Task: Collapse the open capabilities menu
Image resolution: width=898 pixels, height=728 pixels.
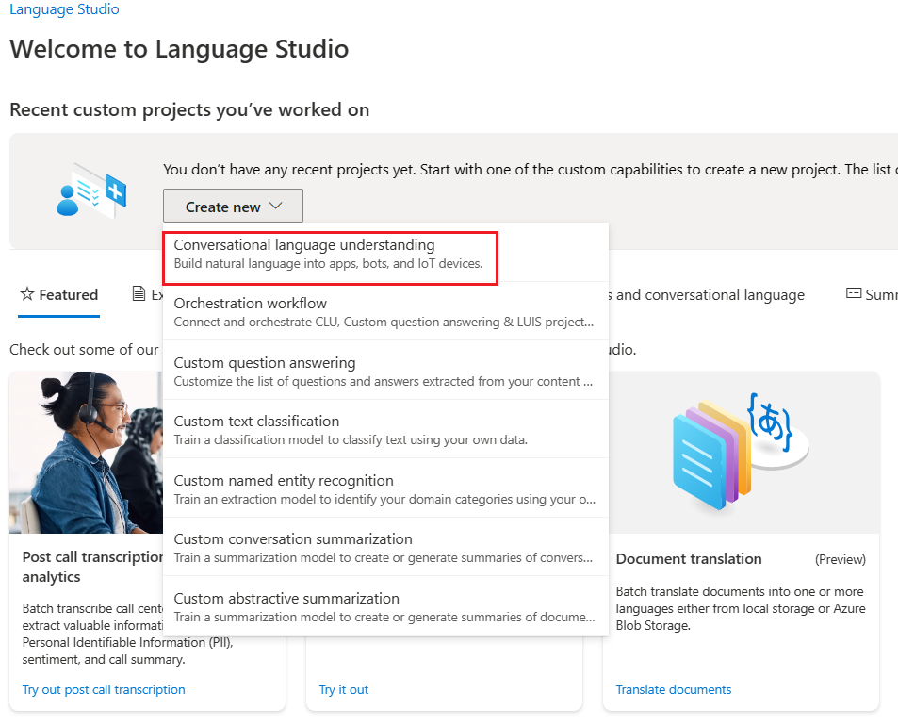Action: click(x=232, y=205)
